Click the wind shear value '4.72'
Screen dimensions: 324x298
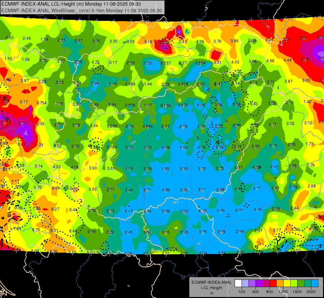coord(95,62)
